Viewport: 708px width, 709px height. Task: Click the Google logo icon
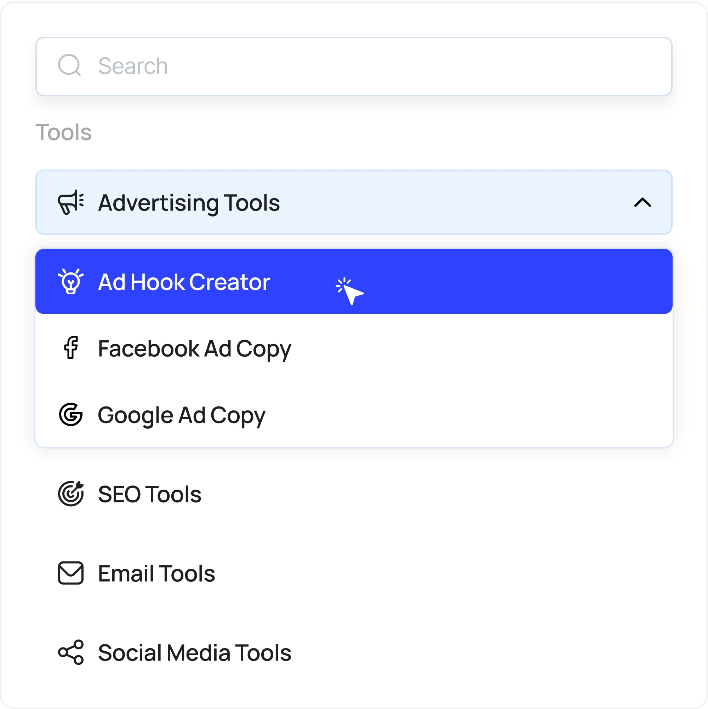[x=70, y=415]
